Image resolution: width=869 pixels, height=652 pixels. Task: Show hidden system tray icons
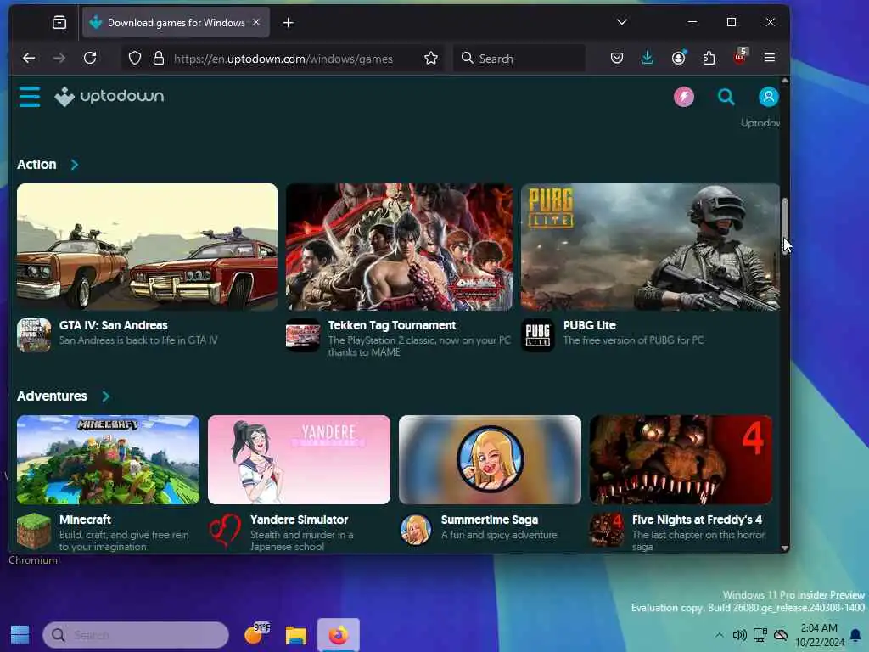pyautogui.click(x=719, y=635)
